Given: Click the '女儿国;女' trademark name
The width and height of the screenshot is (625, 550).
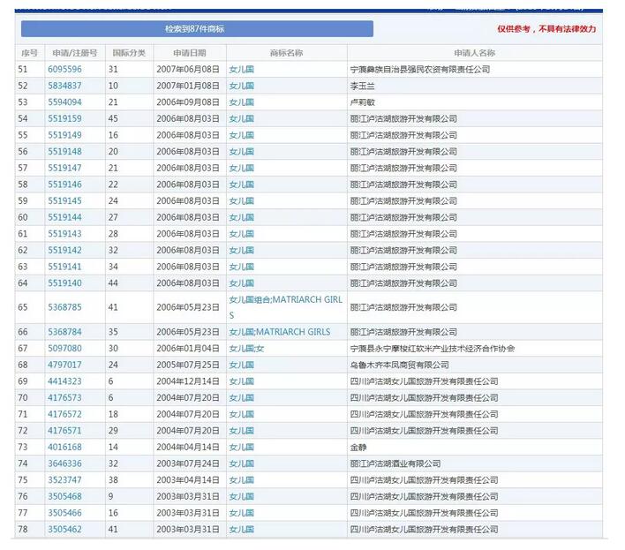Looking at the screenshot, I should tap(246, 349).
